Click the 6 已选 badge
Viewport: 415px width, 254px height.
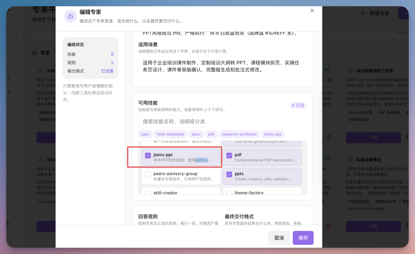coord(298,105)
